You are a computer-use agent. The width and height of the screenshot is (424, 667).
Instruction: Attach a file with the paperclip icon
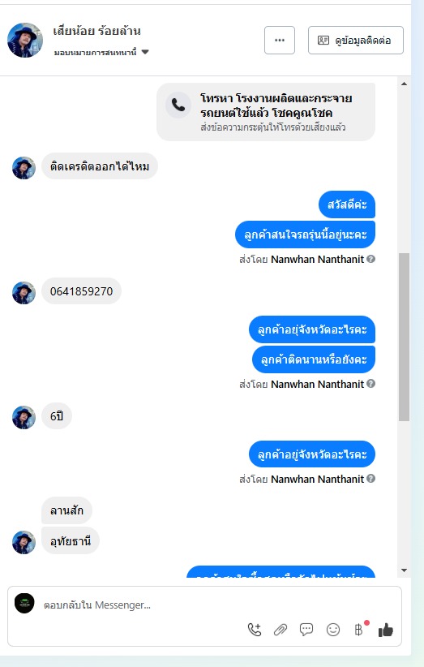(281, 630)
